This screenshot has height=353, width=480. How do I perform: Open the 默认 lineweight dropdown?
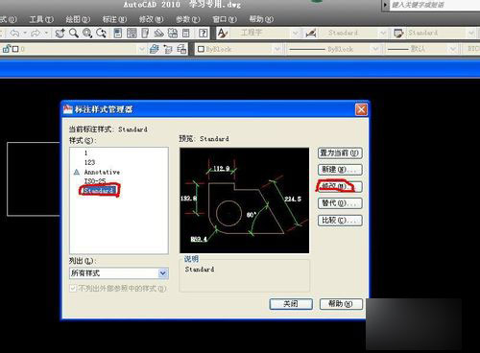click(x=452, y=49)
